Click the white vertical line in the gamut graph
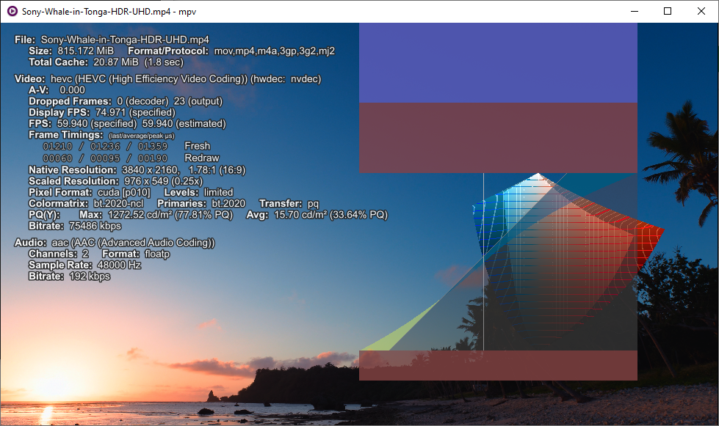Image resolution: width=719 pixels, height=426 pixels. [483, 262]
